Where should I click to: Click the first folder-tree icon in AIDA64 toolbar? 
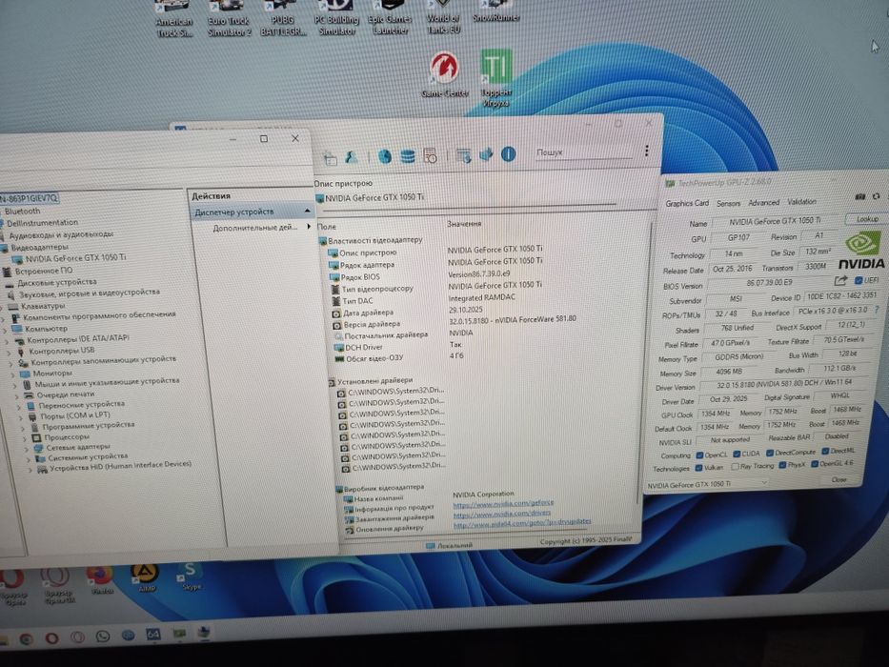(330, 159)
